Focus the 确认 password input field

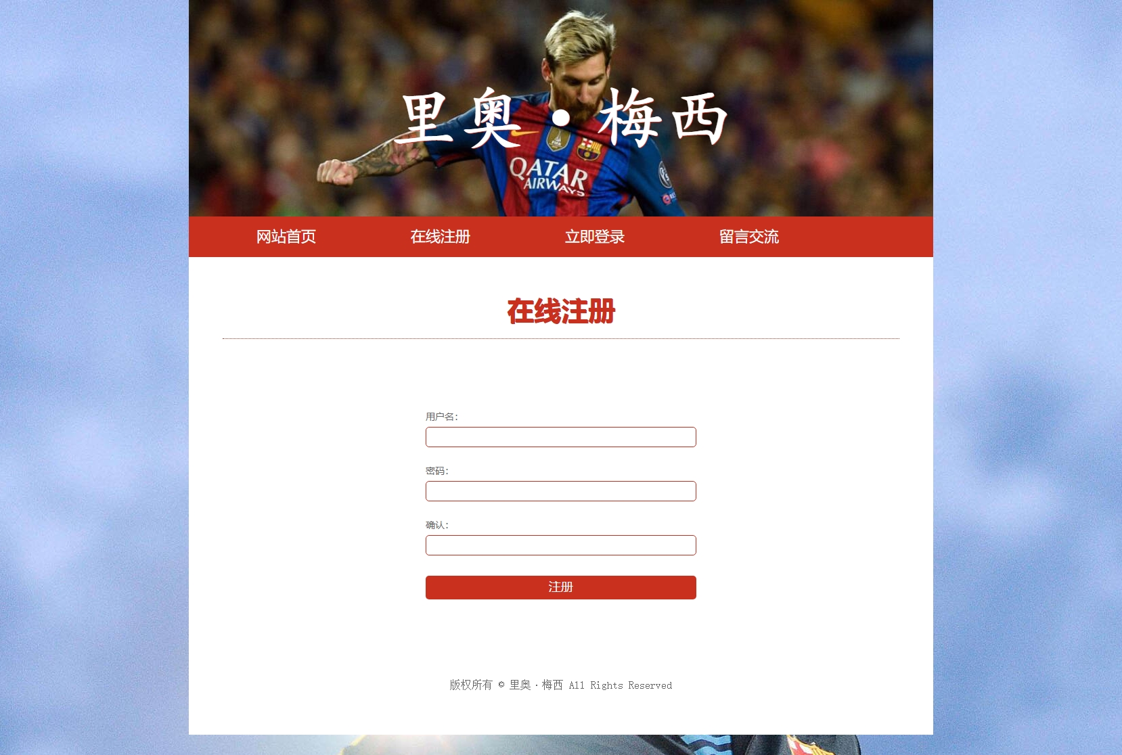click(x=561, y=545)
